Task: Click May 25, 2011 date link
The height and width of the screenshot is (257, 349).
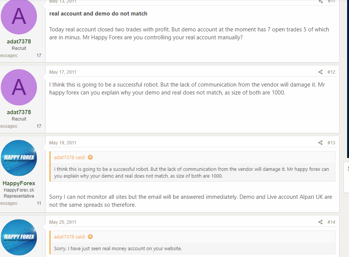Action: coord(63,222)
